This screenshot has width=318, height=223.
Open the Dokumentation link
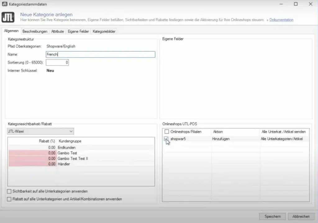(x=281, y=20)
